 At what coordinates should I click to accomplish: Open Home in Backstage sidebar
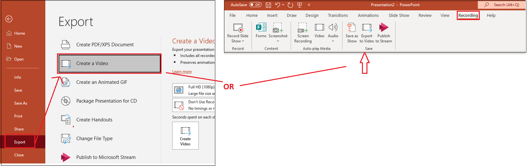click(16, 33)
